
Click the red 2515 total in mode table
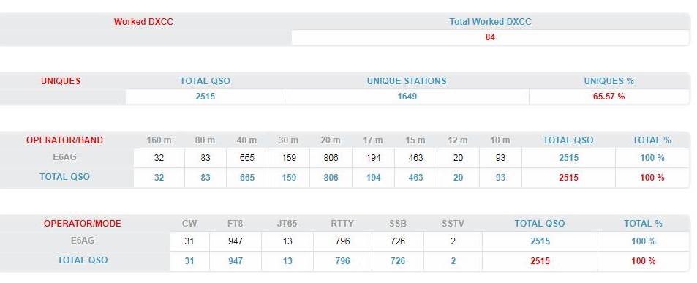click(x=540, y=261)
